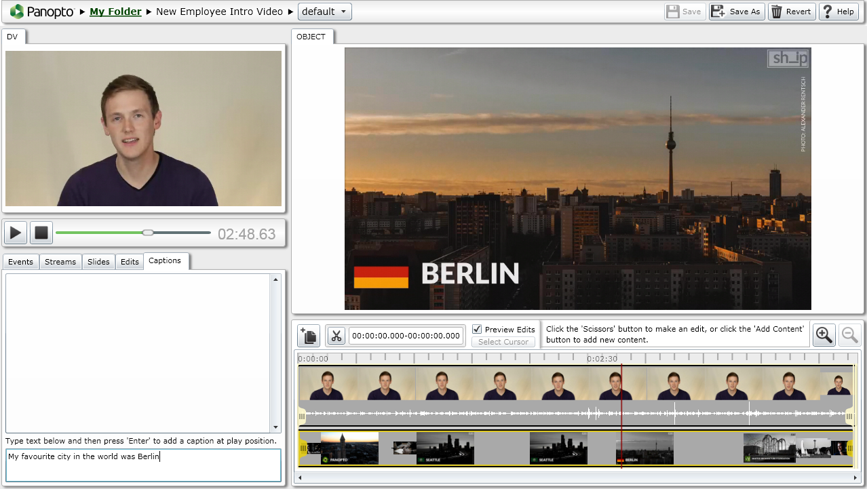Zoom out of the timeline
Screen dimensions: 867x489
(849, 334)
